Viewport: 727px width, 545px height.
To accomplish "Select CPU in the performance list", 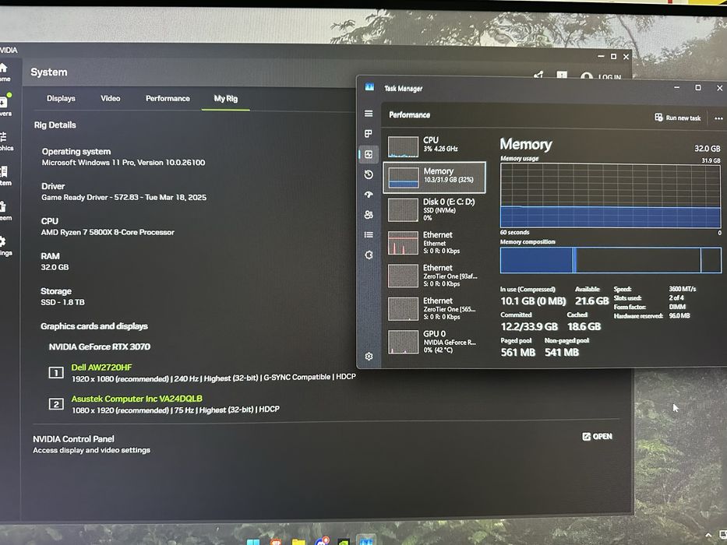I will pyautogui.click(x=435, y=146).
